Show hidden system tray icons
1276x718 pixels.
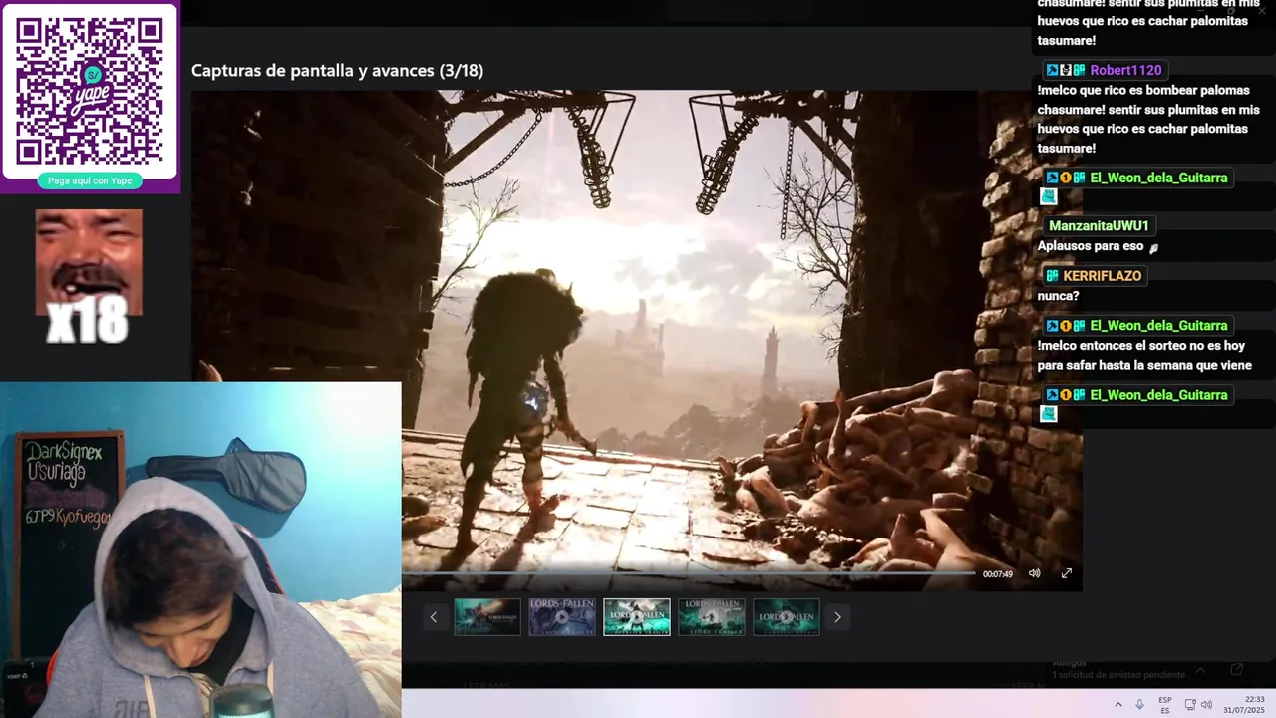point(1117,704)
